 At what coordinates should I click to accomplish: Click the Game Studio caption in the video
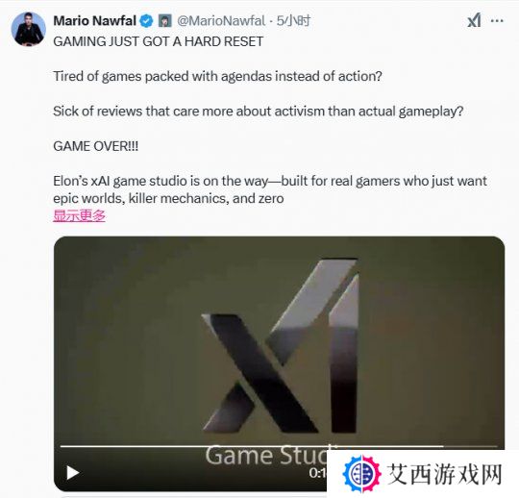pyautogui.click(x=268, y=456)
